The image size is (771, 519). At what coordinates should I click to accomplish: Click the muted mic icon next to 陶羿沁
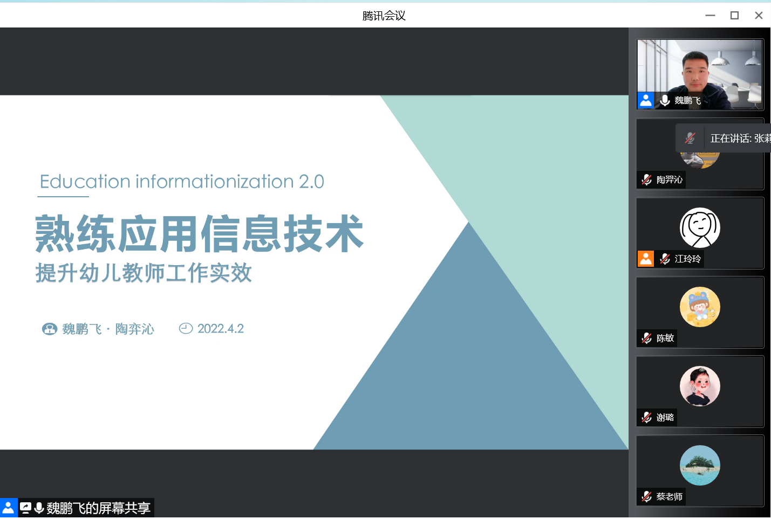[x=646, y=179]
